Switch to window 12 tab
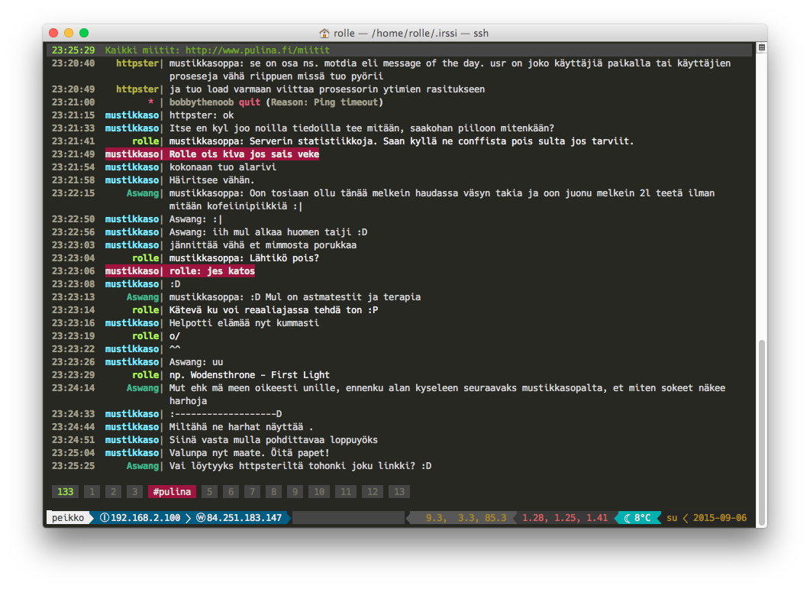 click(373, 492)
